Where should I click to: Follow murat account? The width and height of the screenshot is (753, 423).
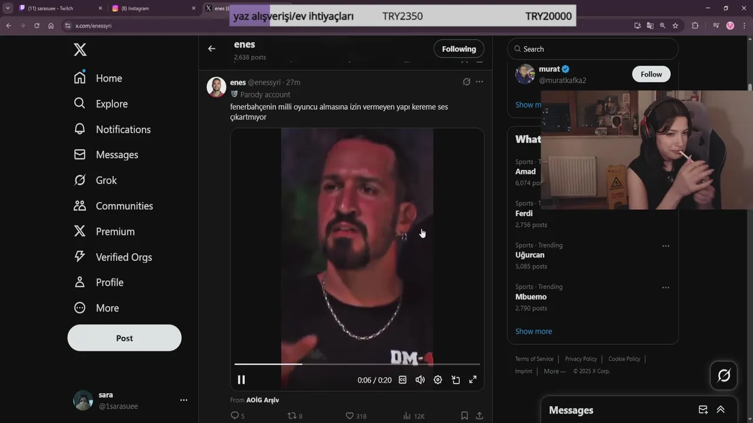click(651, 74)
